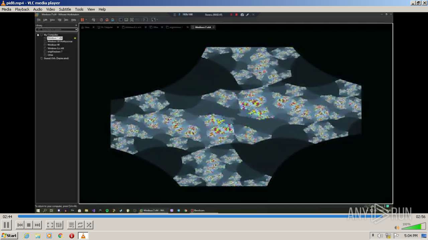Skip to the next media item
This screenshot has width=428, height=240.
pyautogui.click(x=37, y=225)
